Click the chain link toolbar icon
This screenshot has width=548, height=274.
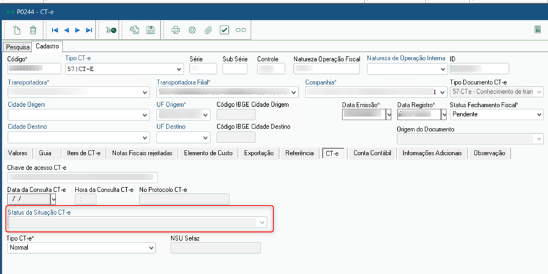point(241,30)
